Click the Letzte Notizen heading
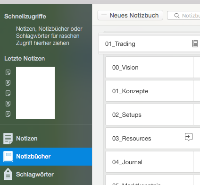 click(25, 59)
